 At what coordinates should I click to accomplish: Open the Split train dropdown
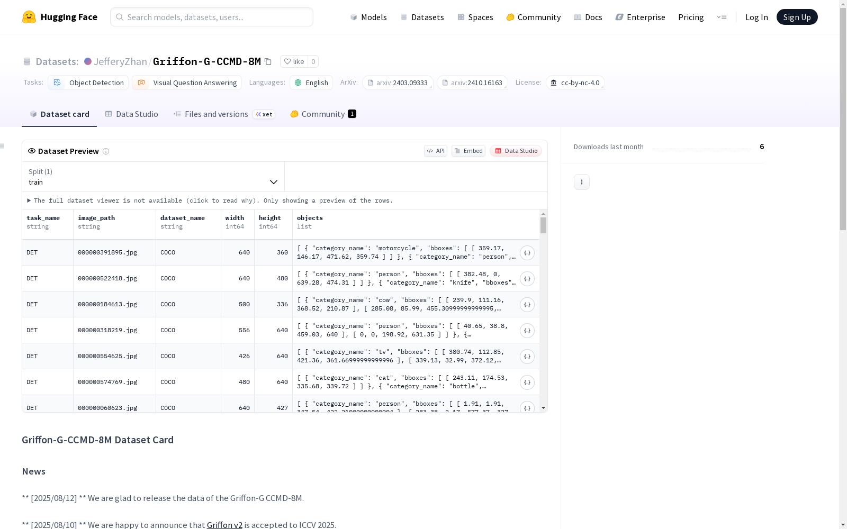(153, 177)
